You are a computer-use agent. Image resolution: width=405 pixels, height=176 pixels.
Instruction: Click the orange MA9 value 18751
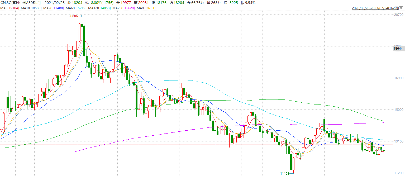[150, 8]
